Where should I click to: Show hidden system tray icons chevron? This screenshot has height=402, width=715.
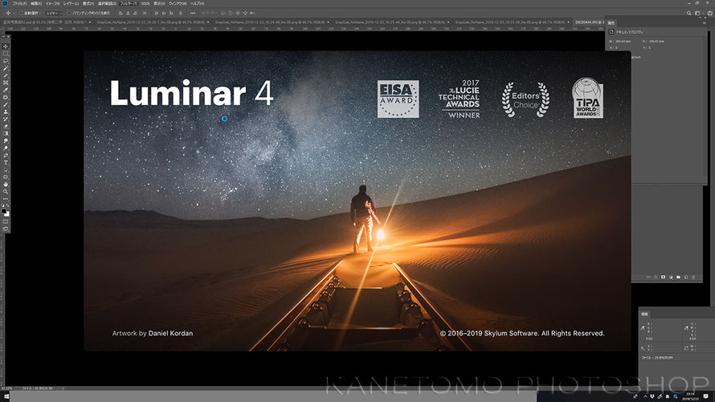[x=645, y=396]
